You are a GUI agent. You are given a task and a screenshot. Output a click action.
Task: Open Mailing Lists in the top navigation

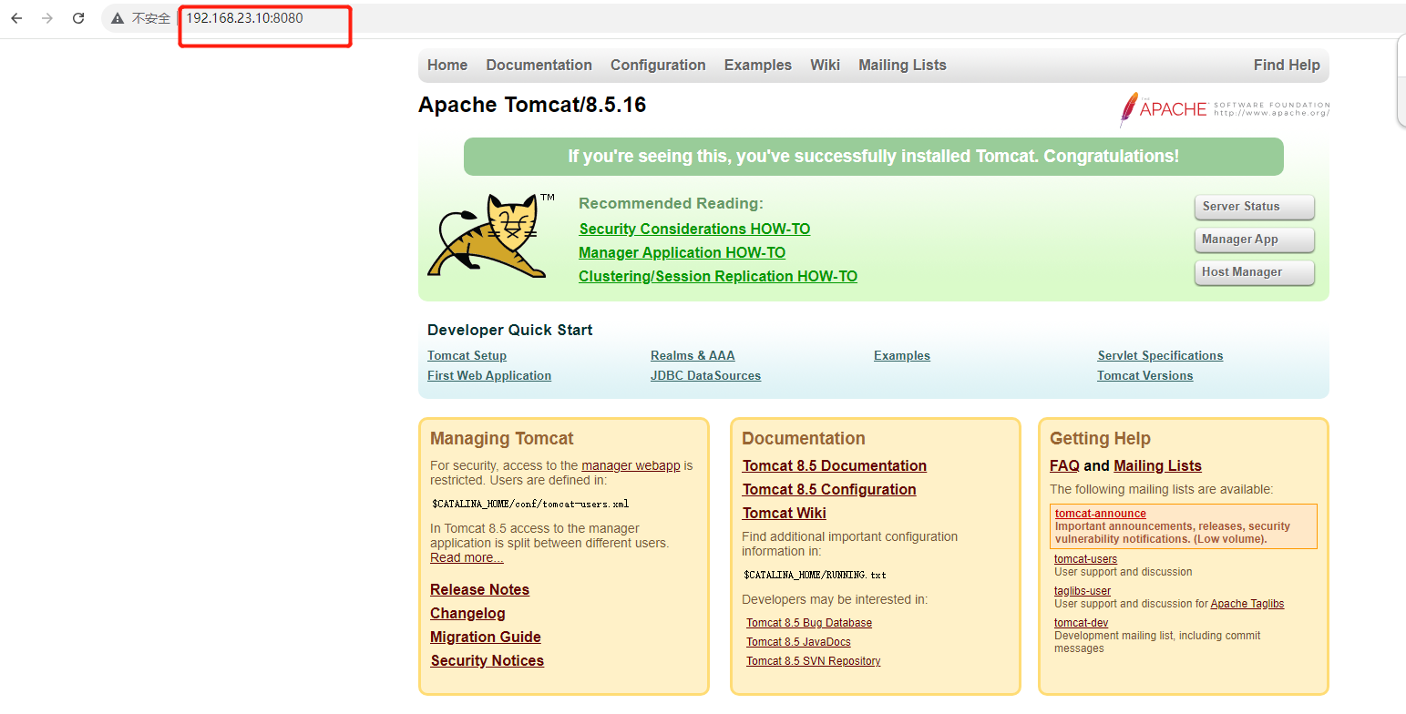coord(902,66)
